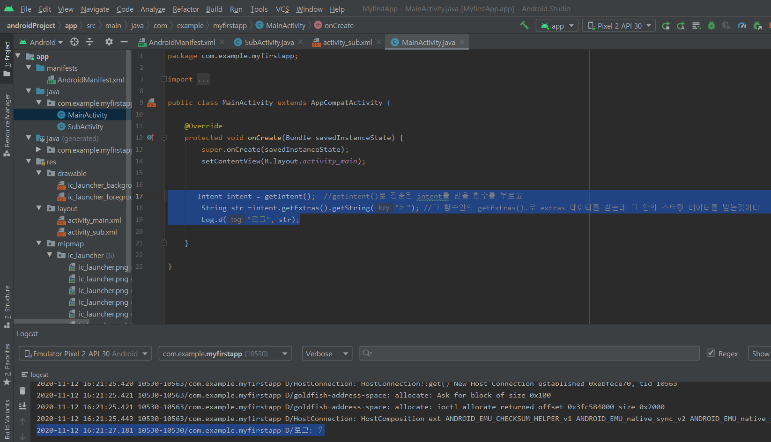Click the toolbar icon left of Debug bug
This screenshot has width=771, height=442.
pos(696,26)
